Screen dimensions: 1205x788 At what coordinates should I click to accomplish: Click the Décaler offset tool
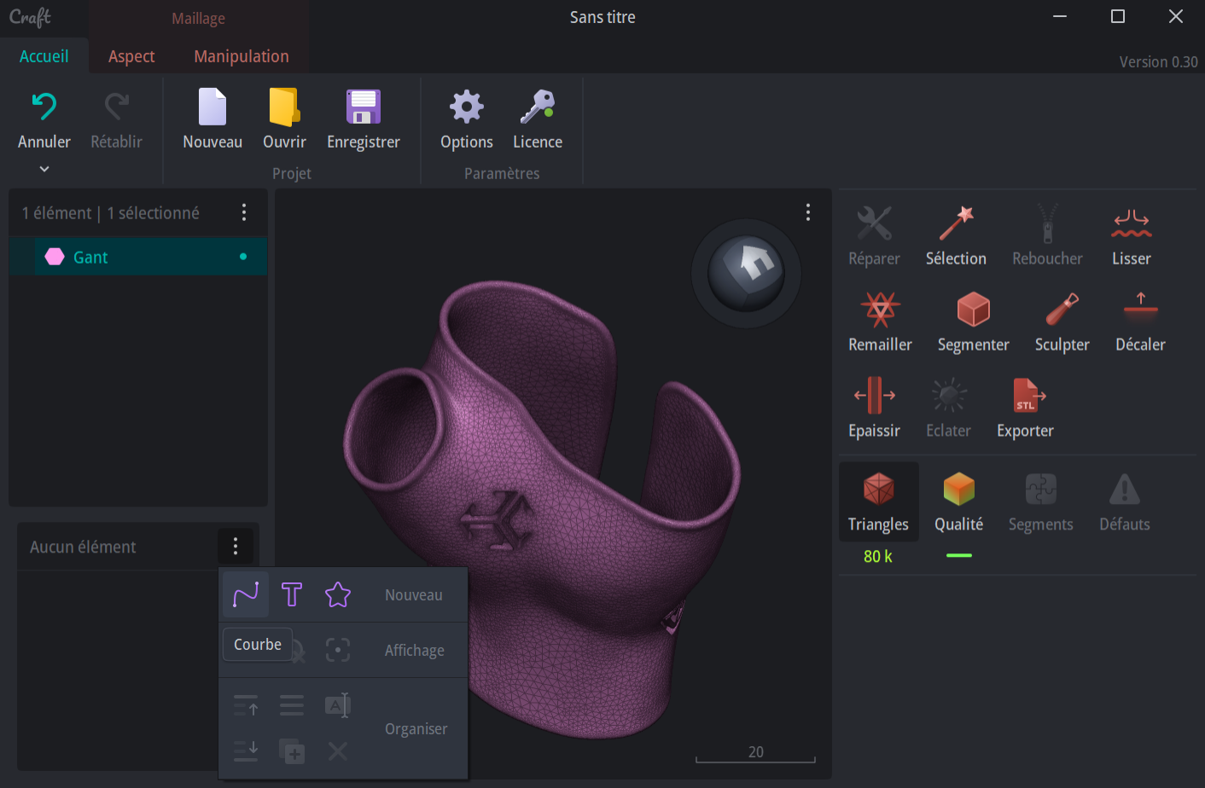(1140, 322)
